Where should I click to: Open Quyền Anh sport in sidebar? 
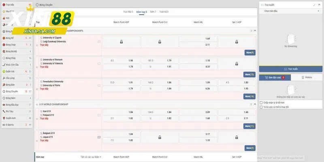point(11,118)
